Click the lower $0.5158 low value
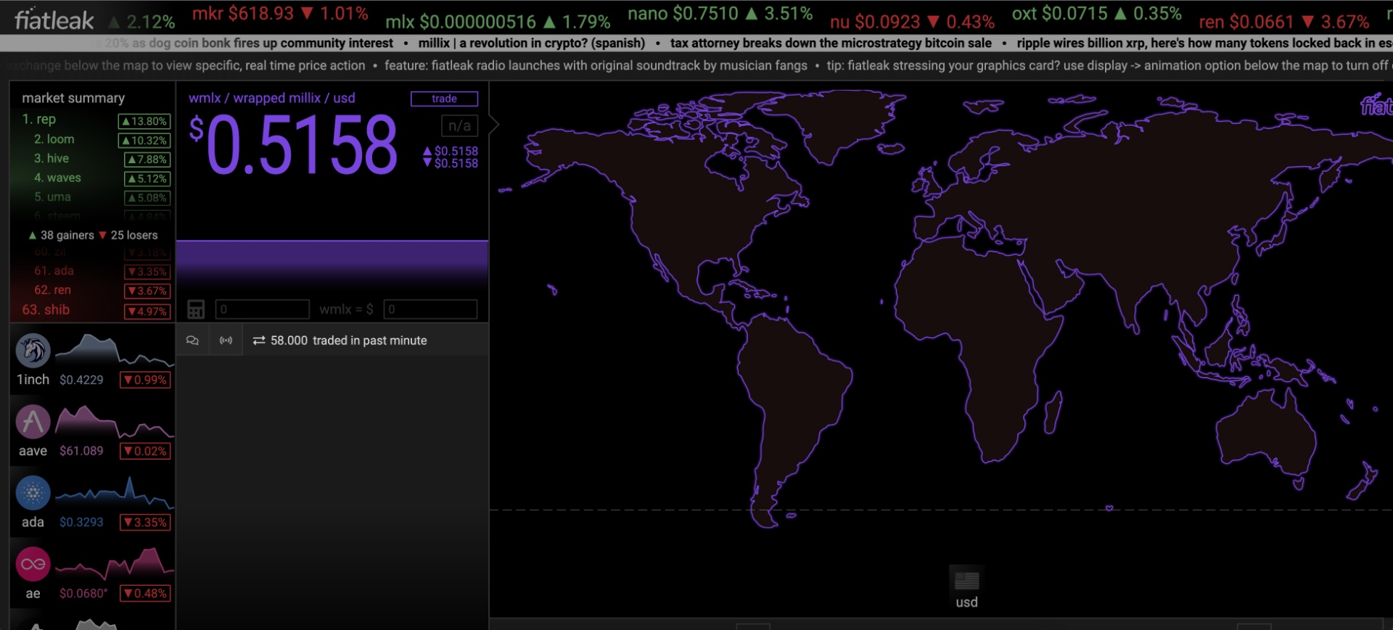The width and height of the screenshot is (1393, 630). coord(451,163)
